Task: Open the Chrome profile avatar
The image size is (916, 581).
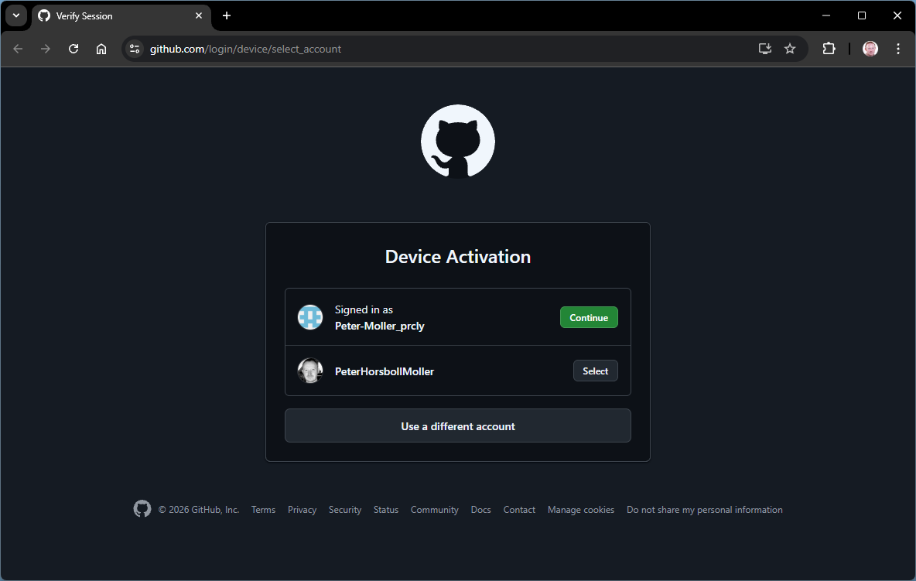Action: pos(870,49)
